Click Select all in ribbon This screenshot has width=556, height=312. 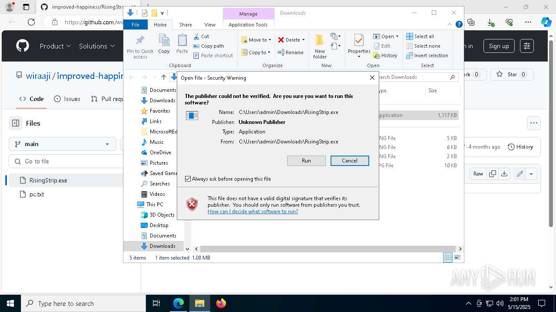420,36
